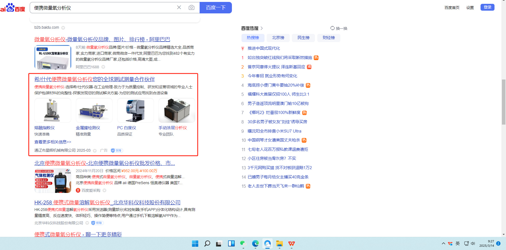Switch to the 北京榜 tab
Image resolution: width=506 pixels, height=250 pixels.
coord(278,38)
